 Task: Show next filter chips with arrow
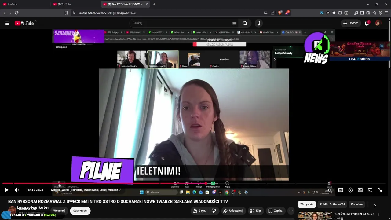coord(375,205)
